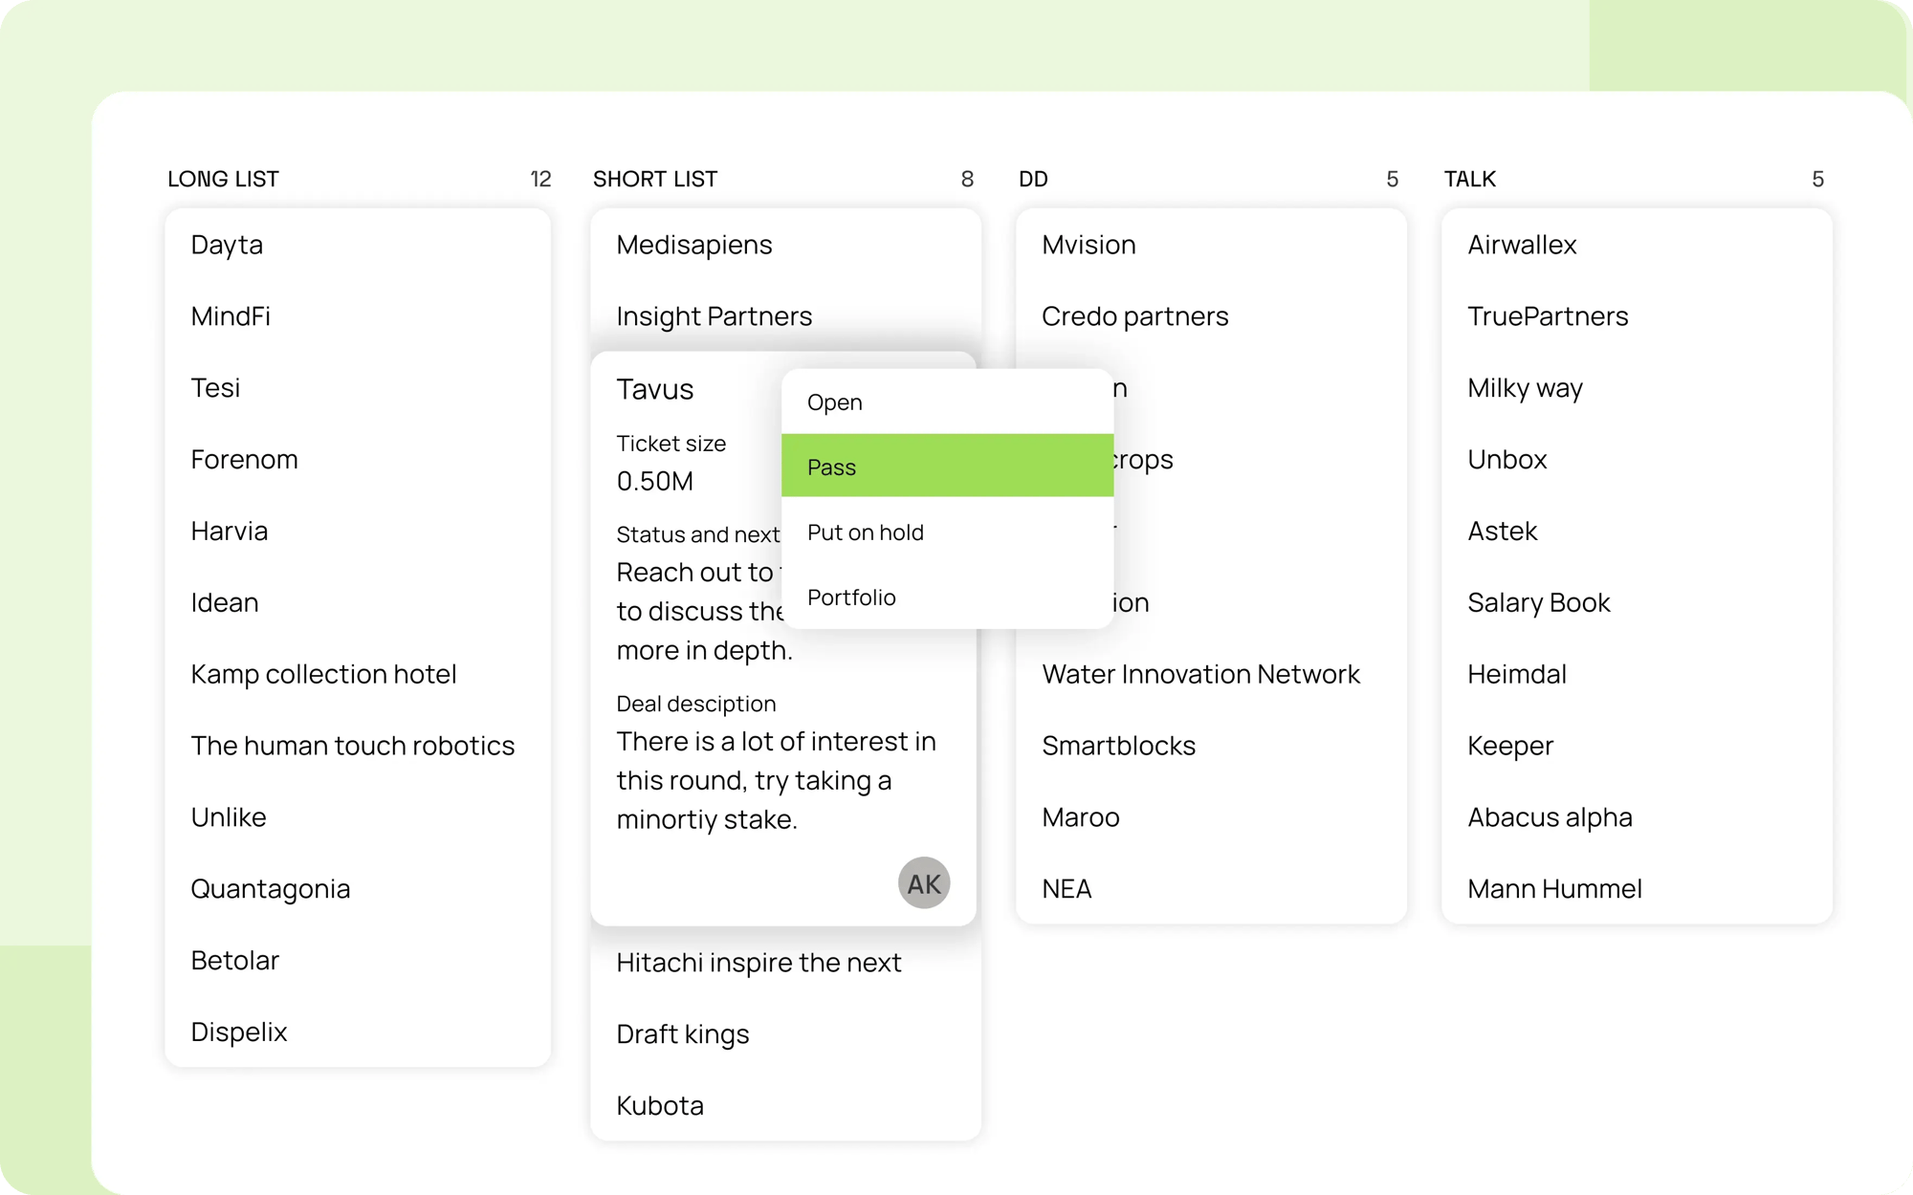The width and height of the screenshot is (1913, 1195).
Task: Select The human touch robotics
Action: tap(352, 746)
